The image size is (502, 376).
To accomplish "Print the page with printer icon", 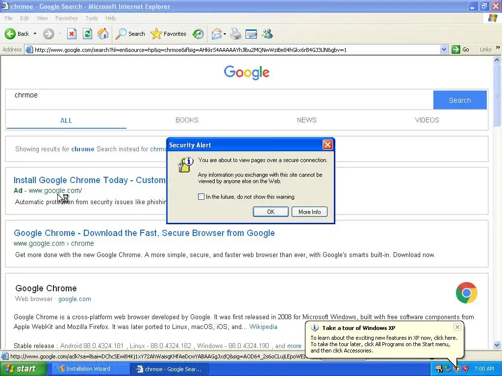I will 236,34.
